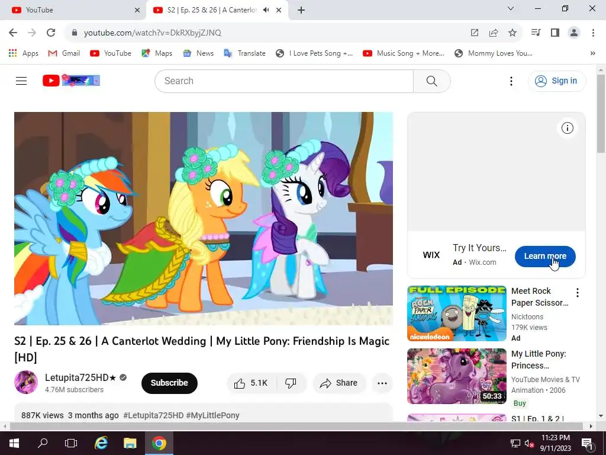Click the YouTube logo home link
The height and width of the screenshot is (455, 606).
click(x=71, y=81)
